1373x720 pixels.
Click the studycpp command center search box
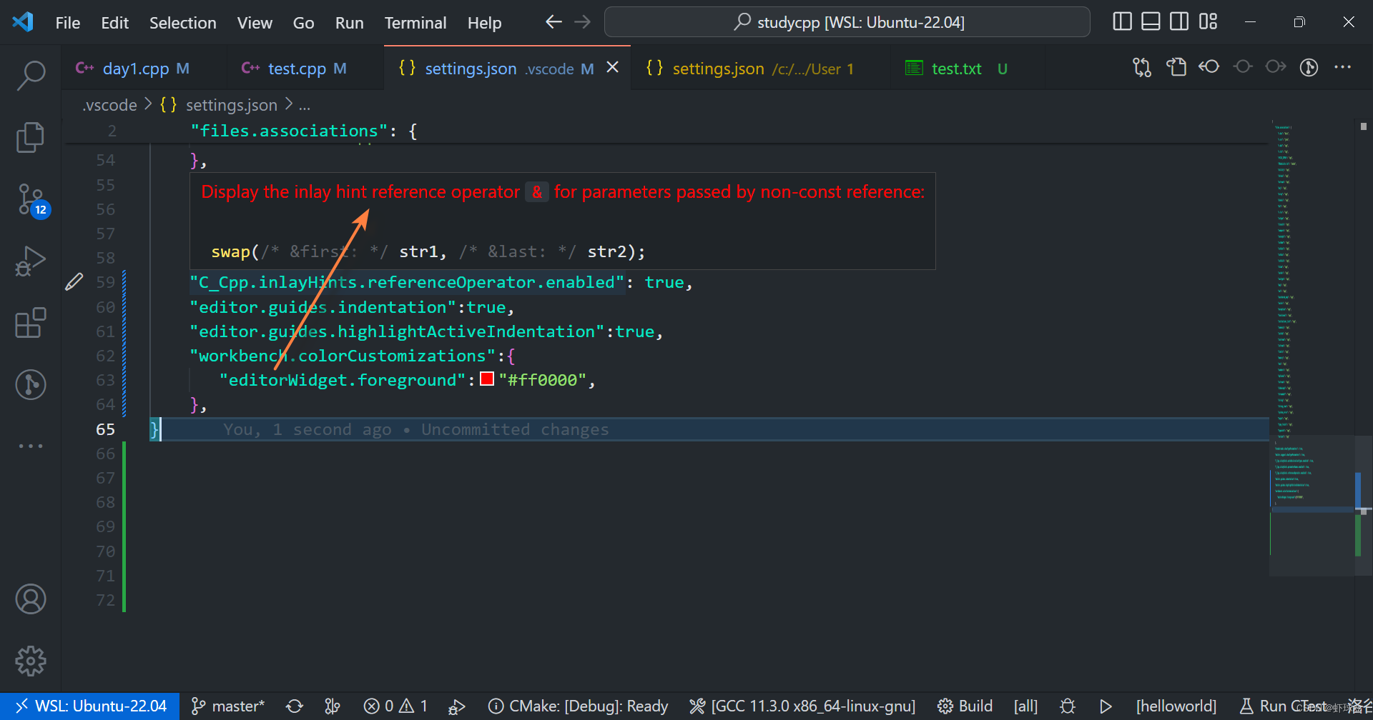tap(847, 22)
